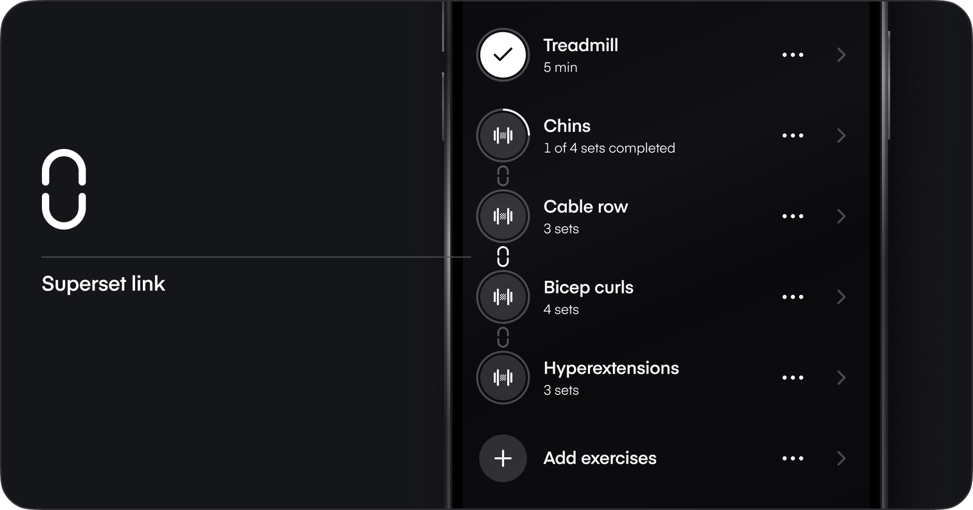
Task: Select the Cable row exercise icon
Action: pos(503,216)
